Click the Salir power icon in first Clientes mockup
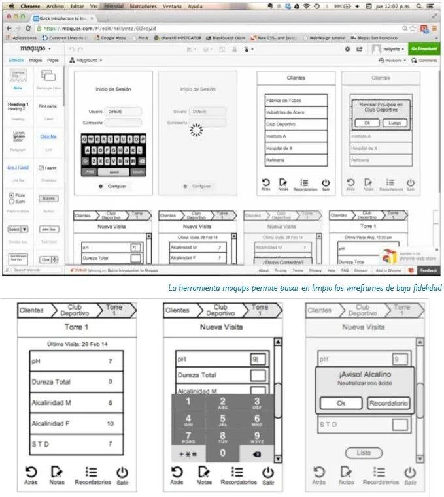Viewport: 444px width, 497px height. click(x=326, y=184)
